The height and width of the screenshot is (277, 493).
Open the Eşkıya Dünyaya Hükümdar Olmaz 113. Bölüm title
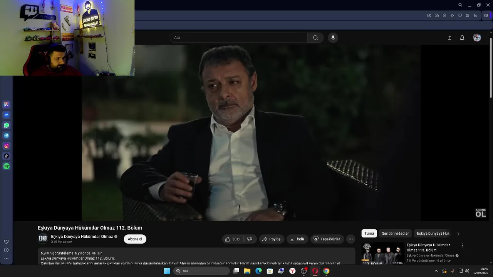(x=428, y=247)
